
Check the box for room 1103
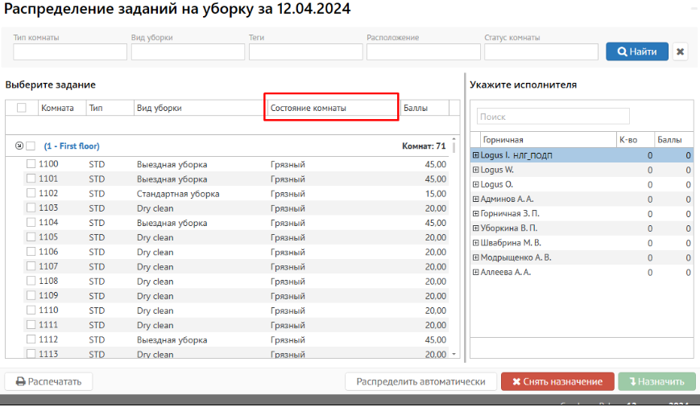pyautogui.click(x=31, y=208)
